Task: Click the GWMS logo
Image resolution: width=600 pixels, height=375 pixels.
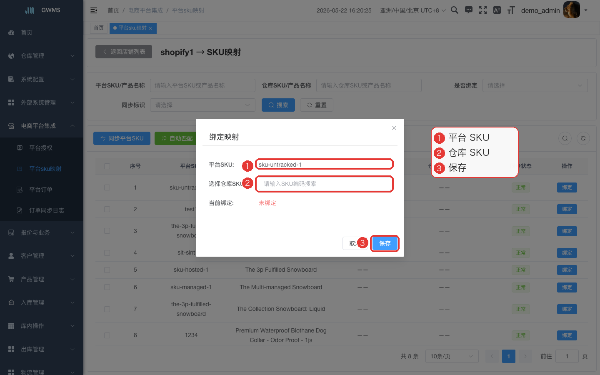Action: 42,10
